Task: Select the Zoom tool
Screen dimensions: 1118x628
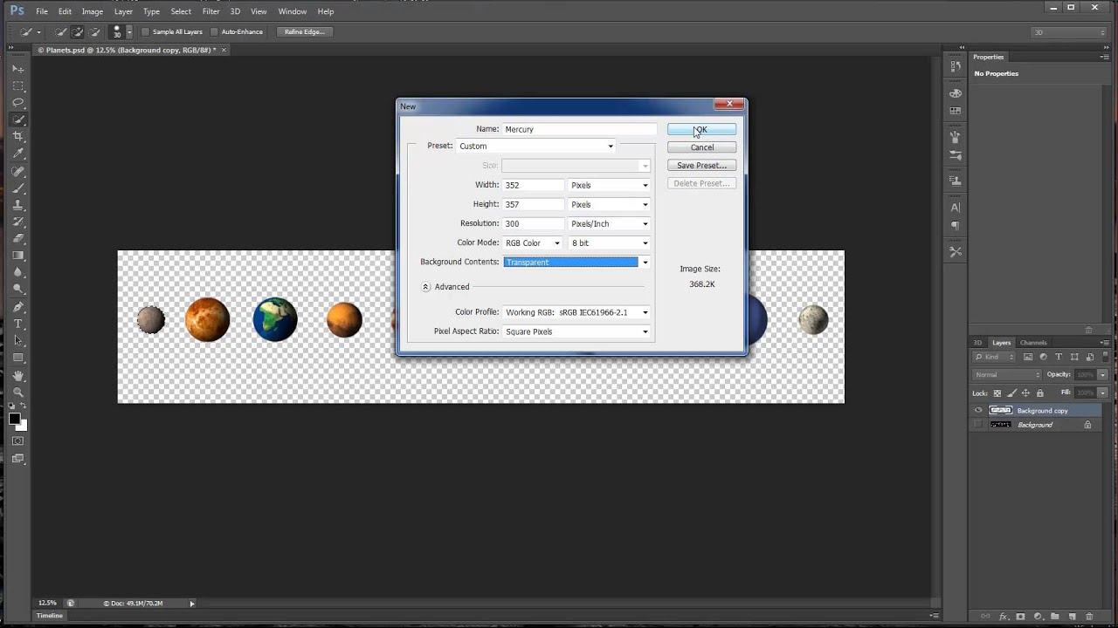Action: pyautogui.click(x=18, y=392)
